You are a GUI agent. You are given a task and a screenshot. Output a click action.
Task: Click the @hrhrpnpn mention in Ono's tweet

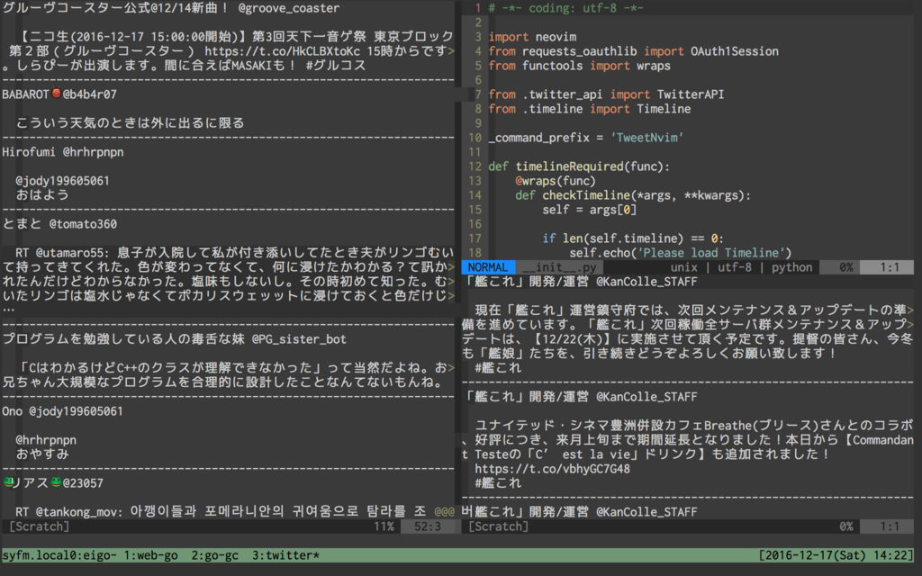coord(46,439)
